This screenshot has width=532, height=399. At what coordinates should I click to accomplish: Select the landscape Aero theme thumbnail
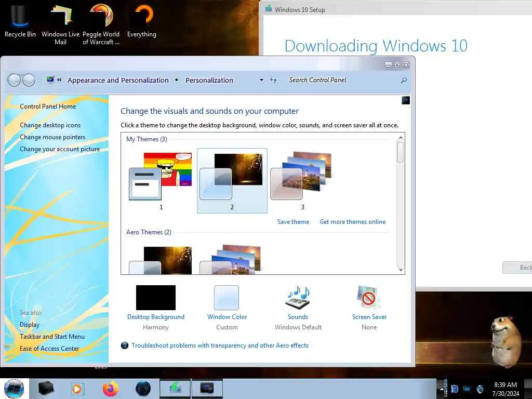point(231,260)
